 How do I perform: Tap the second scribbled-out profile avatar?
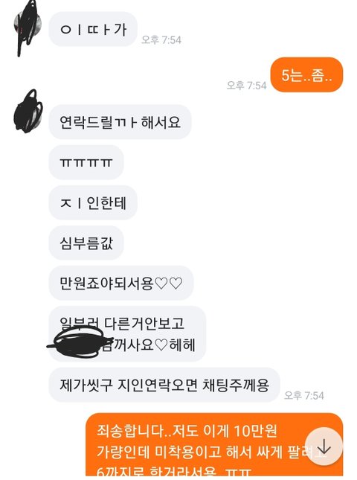click(28, 112)
